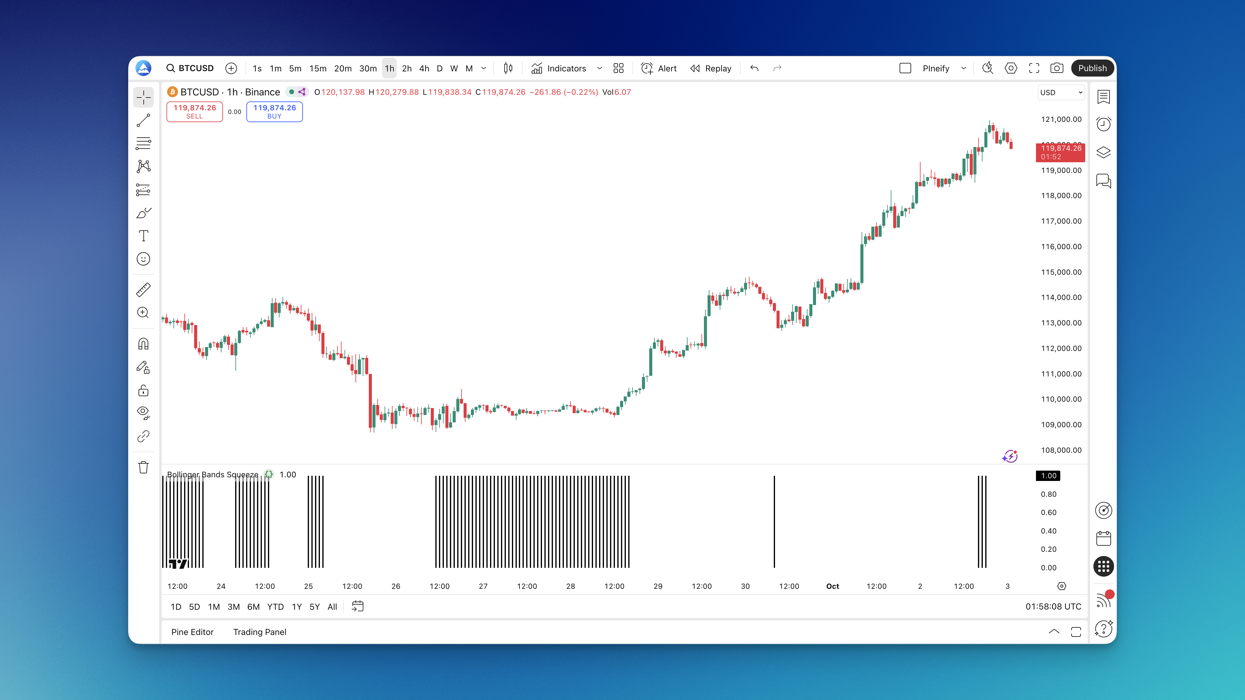Click the Publish button

point(1092,68)
